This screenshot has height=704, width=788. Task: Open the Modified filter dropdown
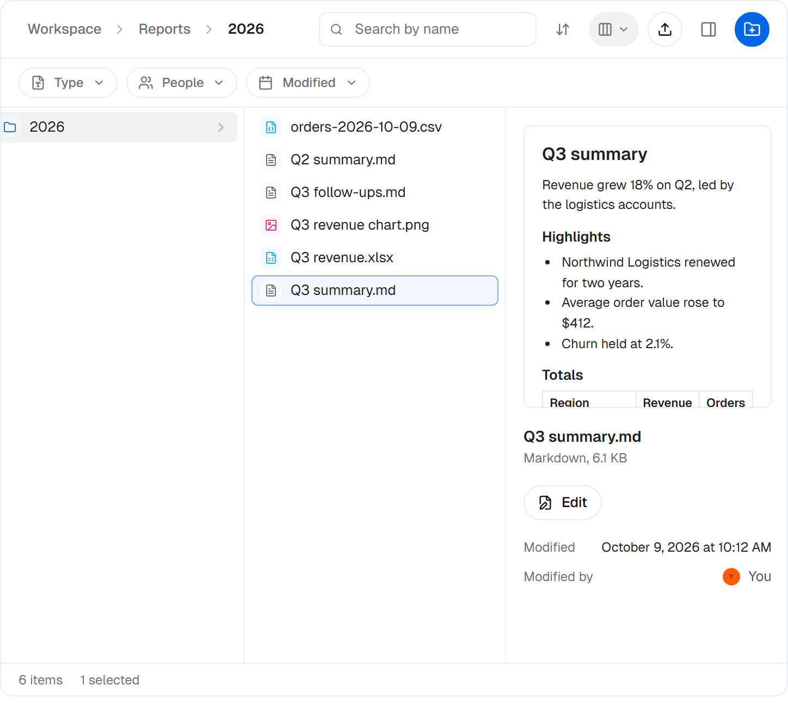[308, 83]
